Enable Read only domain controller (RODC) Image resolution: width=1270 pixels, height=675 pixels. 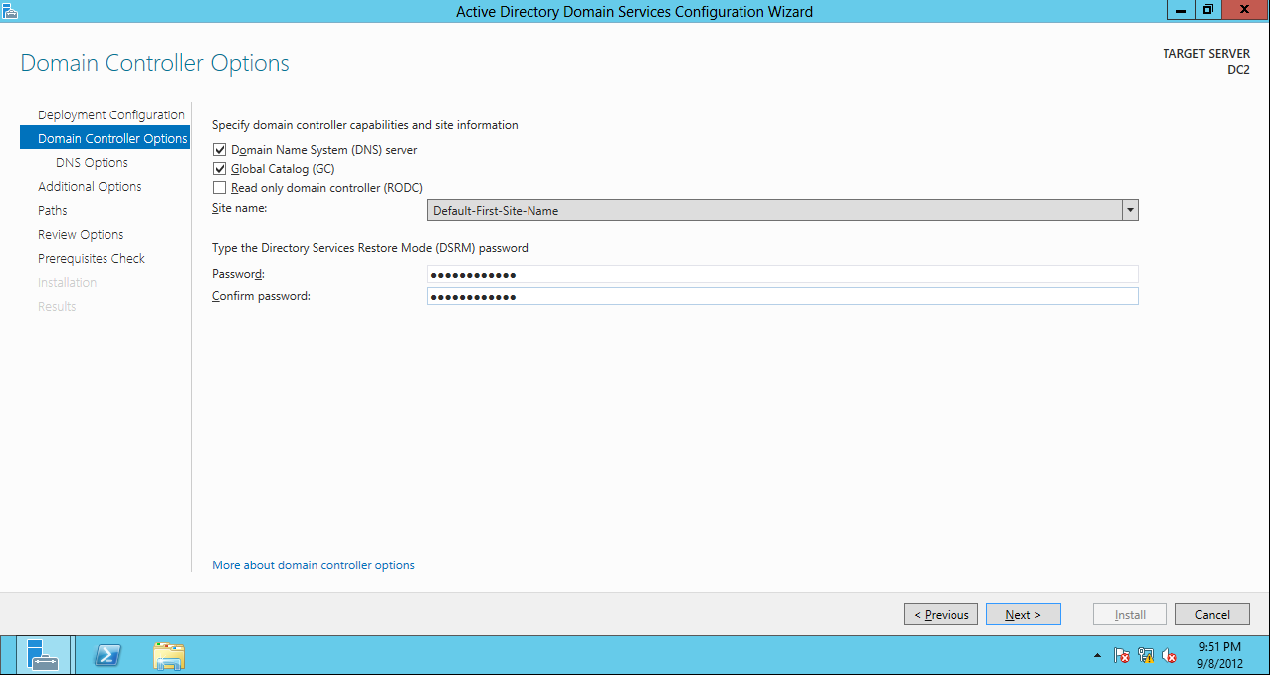[x=219, y=187]
